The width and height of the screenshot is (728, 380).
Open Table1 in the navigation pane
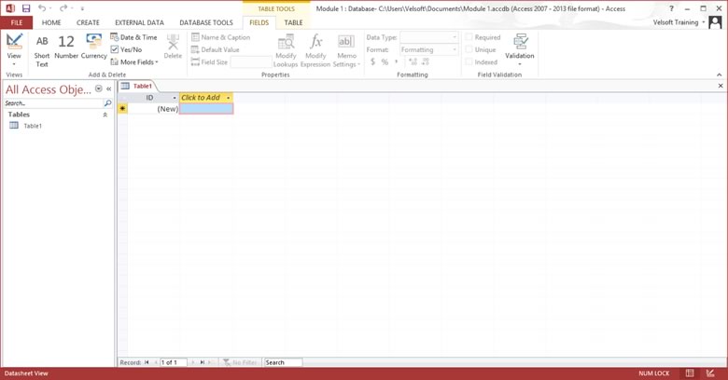(33, 126)
